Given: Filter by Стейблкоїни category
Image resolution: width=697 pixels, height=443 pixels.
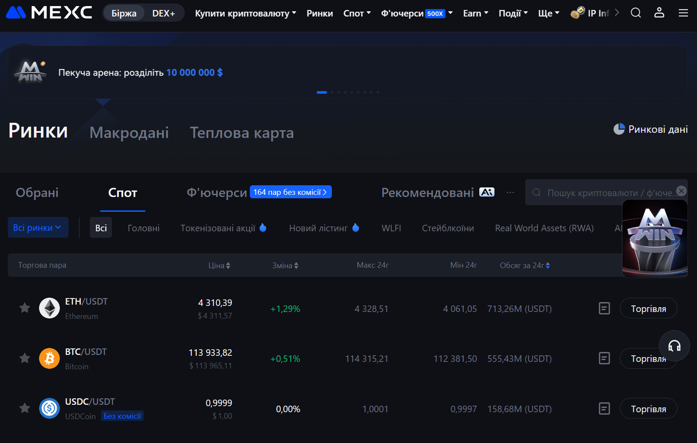Looking at the screenshot, I should [448, 228].
